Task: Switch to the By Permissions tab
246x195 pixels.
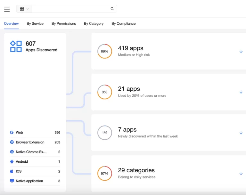Action: tap(64, 24)
